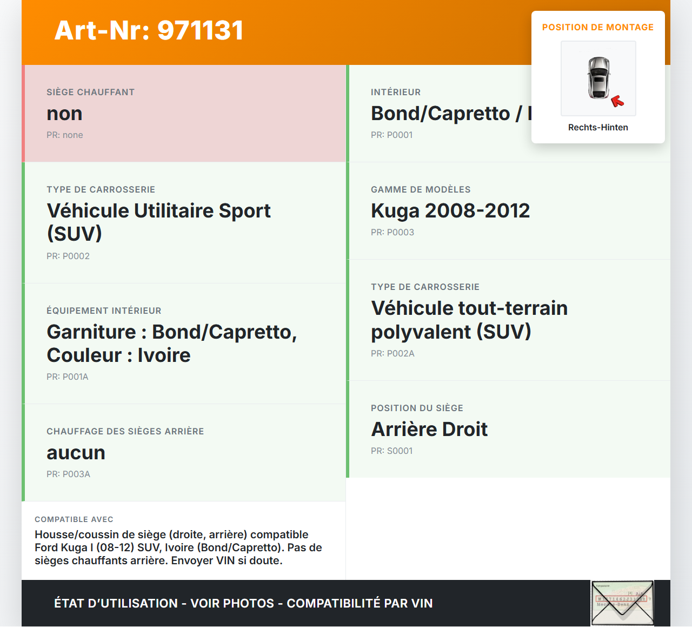Expand the COMPATIBLE AVEC description section
This screenshot has width=692, height=627.
184,540
